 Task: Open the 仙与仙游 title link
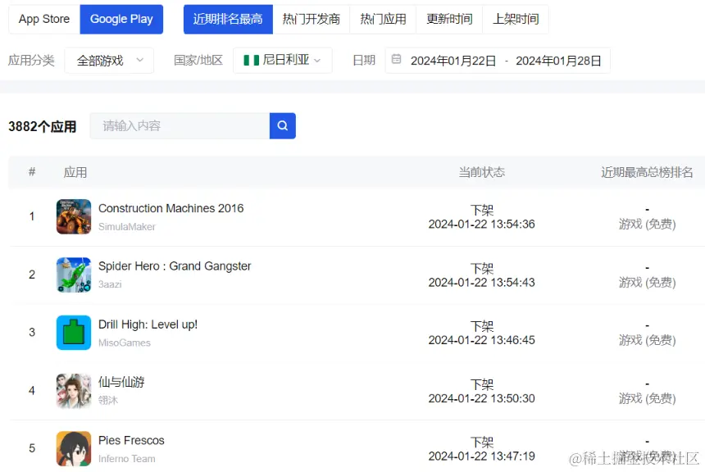pyautogui.click(x=121, y=382)
